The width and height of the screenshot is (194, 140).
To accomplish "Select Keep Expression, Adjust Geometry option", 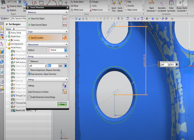I will 29,74.
